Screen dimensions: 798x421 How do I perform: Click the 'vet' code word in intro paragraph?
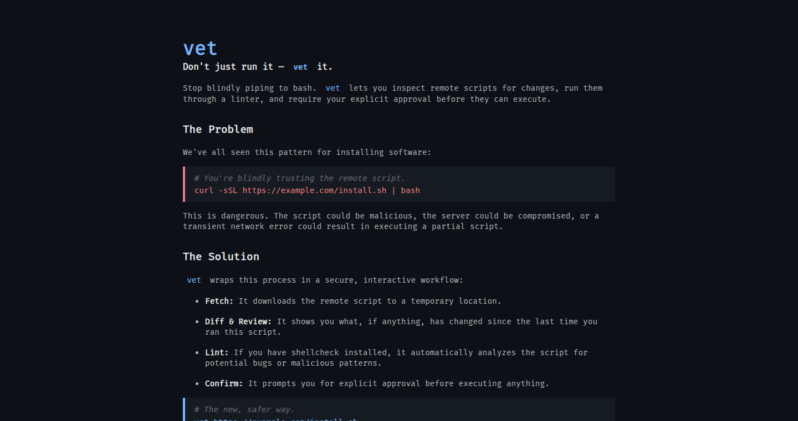[x=332, y=88]
